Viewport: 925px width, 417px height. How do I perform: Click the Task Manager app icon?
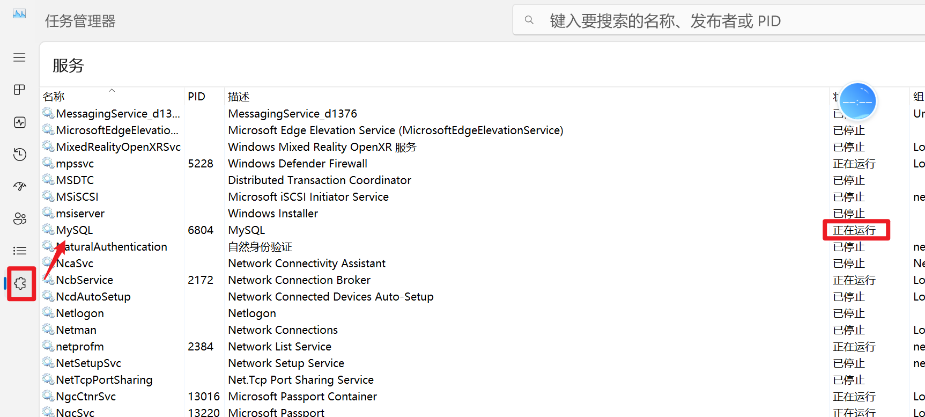19,14
